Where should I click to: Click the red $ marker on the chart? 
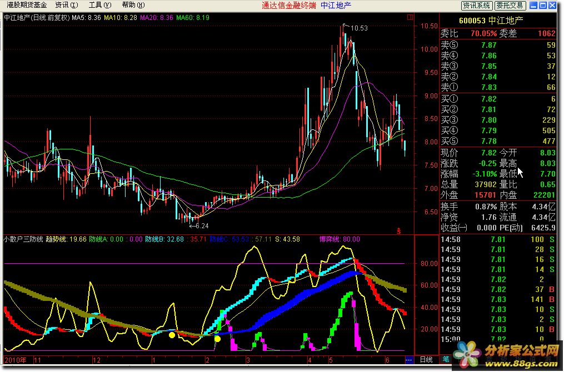click(x=398, y=231)
